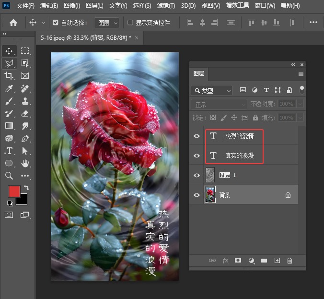Select the Hand tool

25,163
